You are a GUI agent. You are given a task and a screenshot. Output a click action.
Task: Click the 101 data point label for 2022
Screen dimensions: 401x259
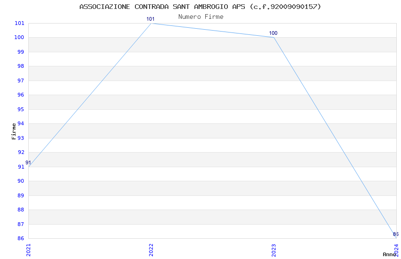[x=150, y=19]
